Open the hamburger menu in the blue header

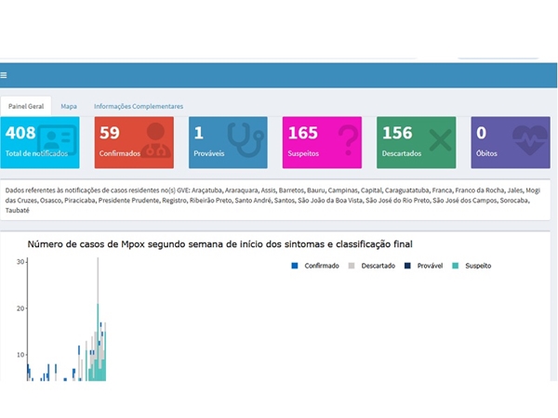point(4,75)
